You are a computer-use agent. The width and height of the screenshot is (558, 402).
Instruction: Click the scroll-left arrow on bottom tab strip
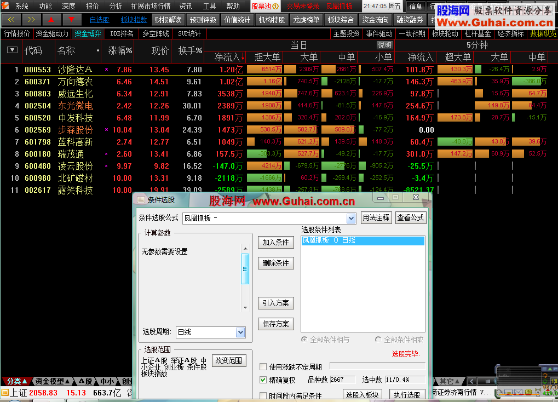(x=472, y=381)
